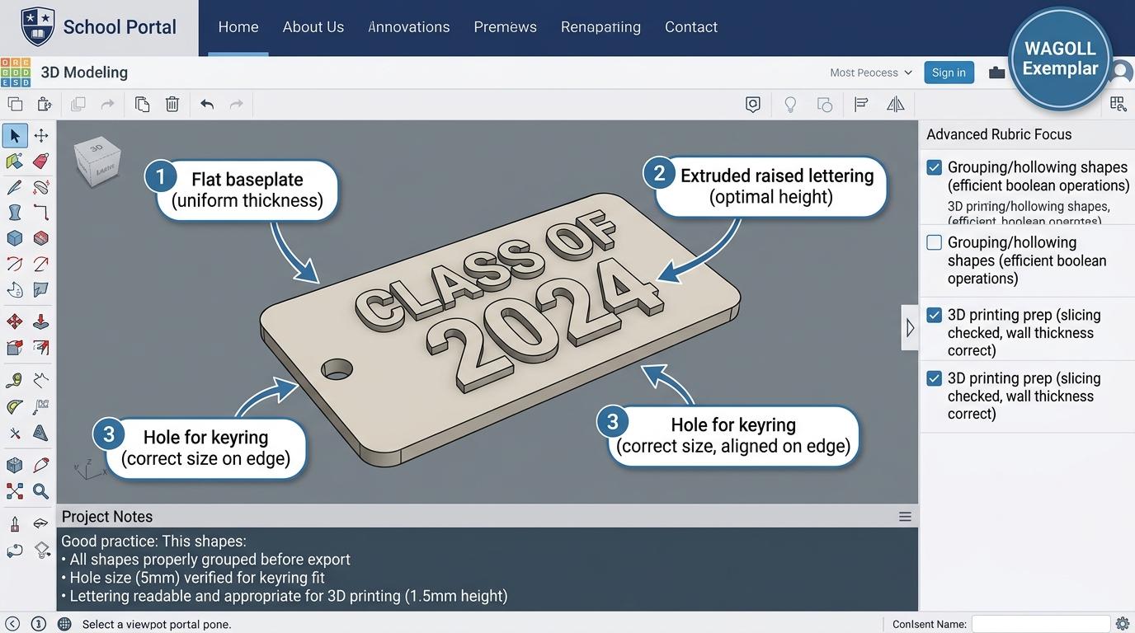The height and width of the screenshot is (633, 1135).
Task: Uncheck the checked Grouping/hollowing shapes checkbox
Action: tap(934, 167)
